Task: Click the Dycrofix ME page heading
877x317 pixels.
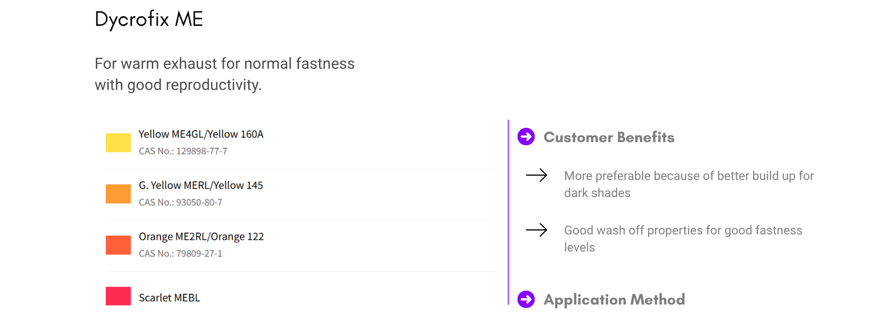Action: [x=149, y=19]
